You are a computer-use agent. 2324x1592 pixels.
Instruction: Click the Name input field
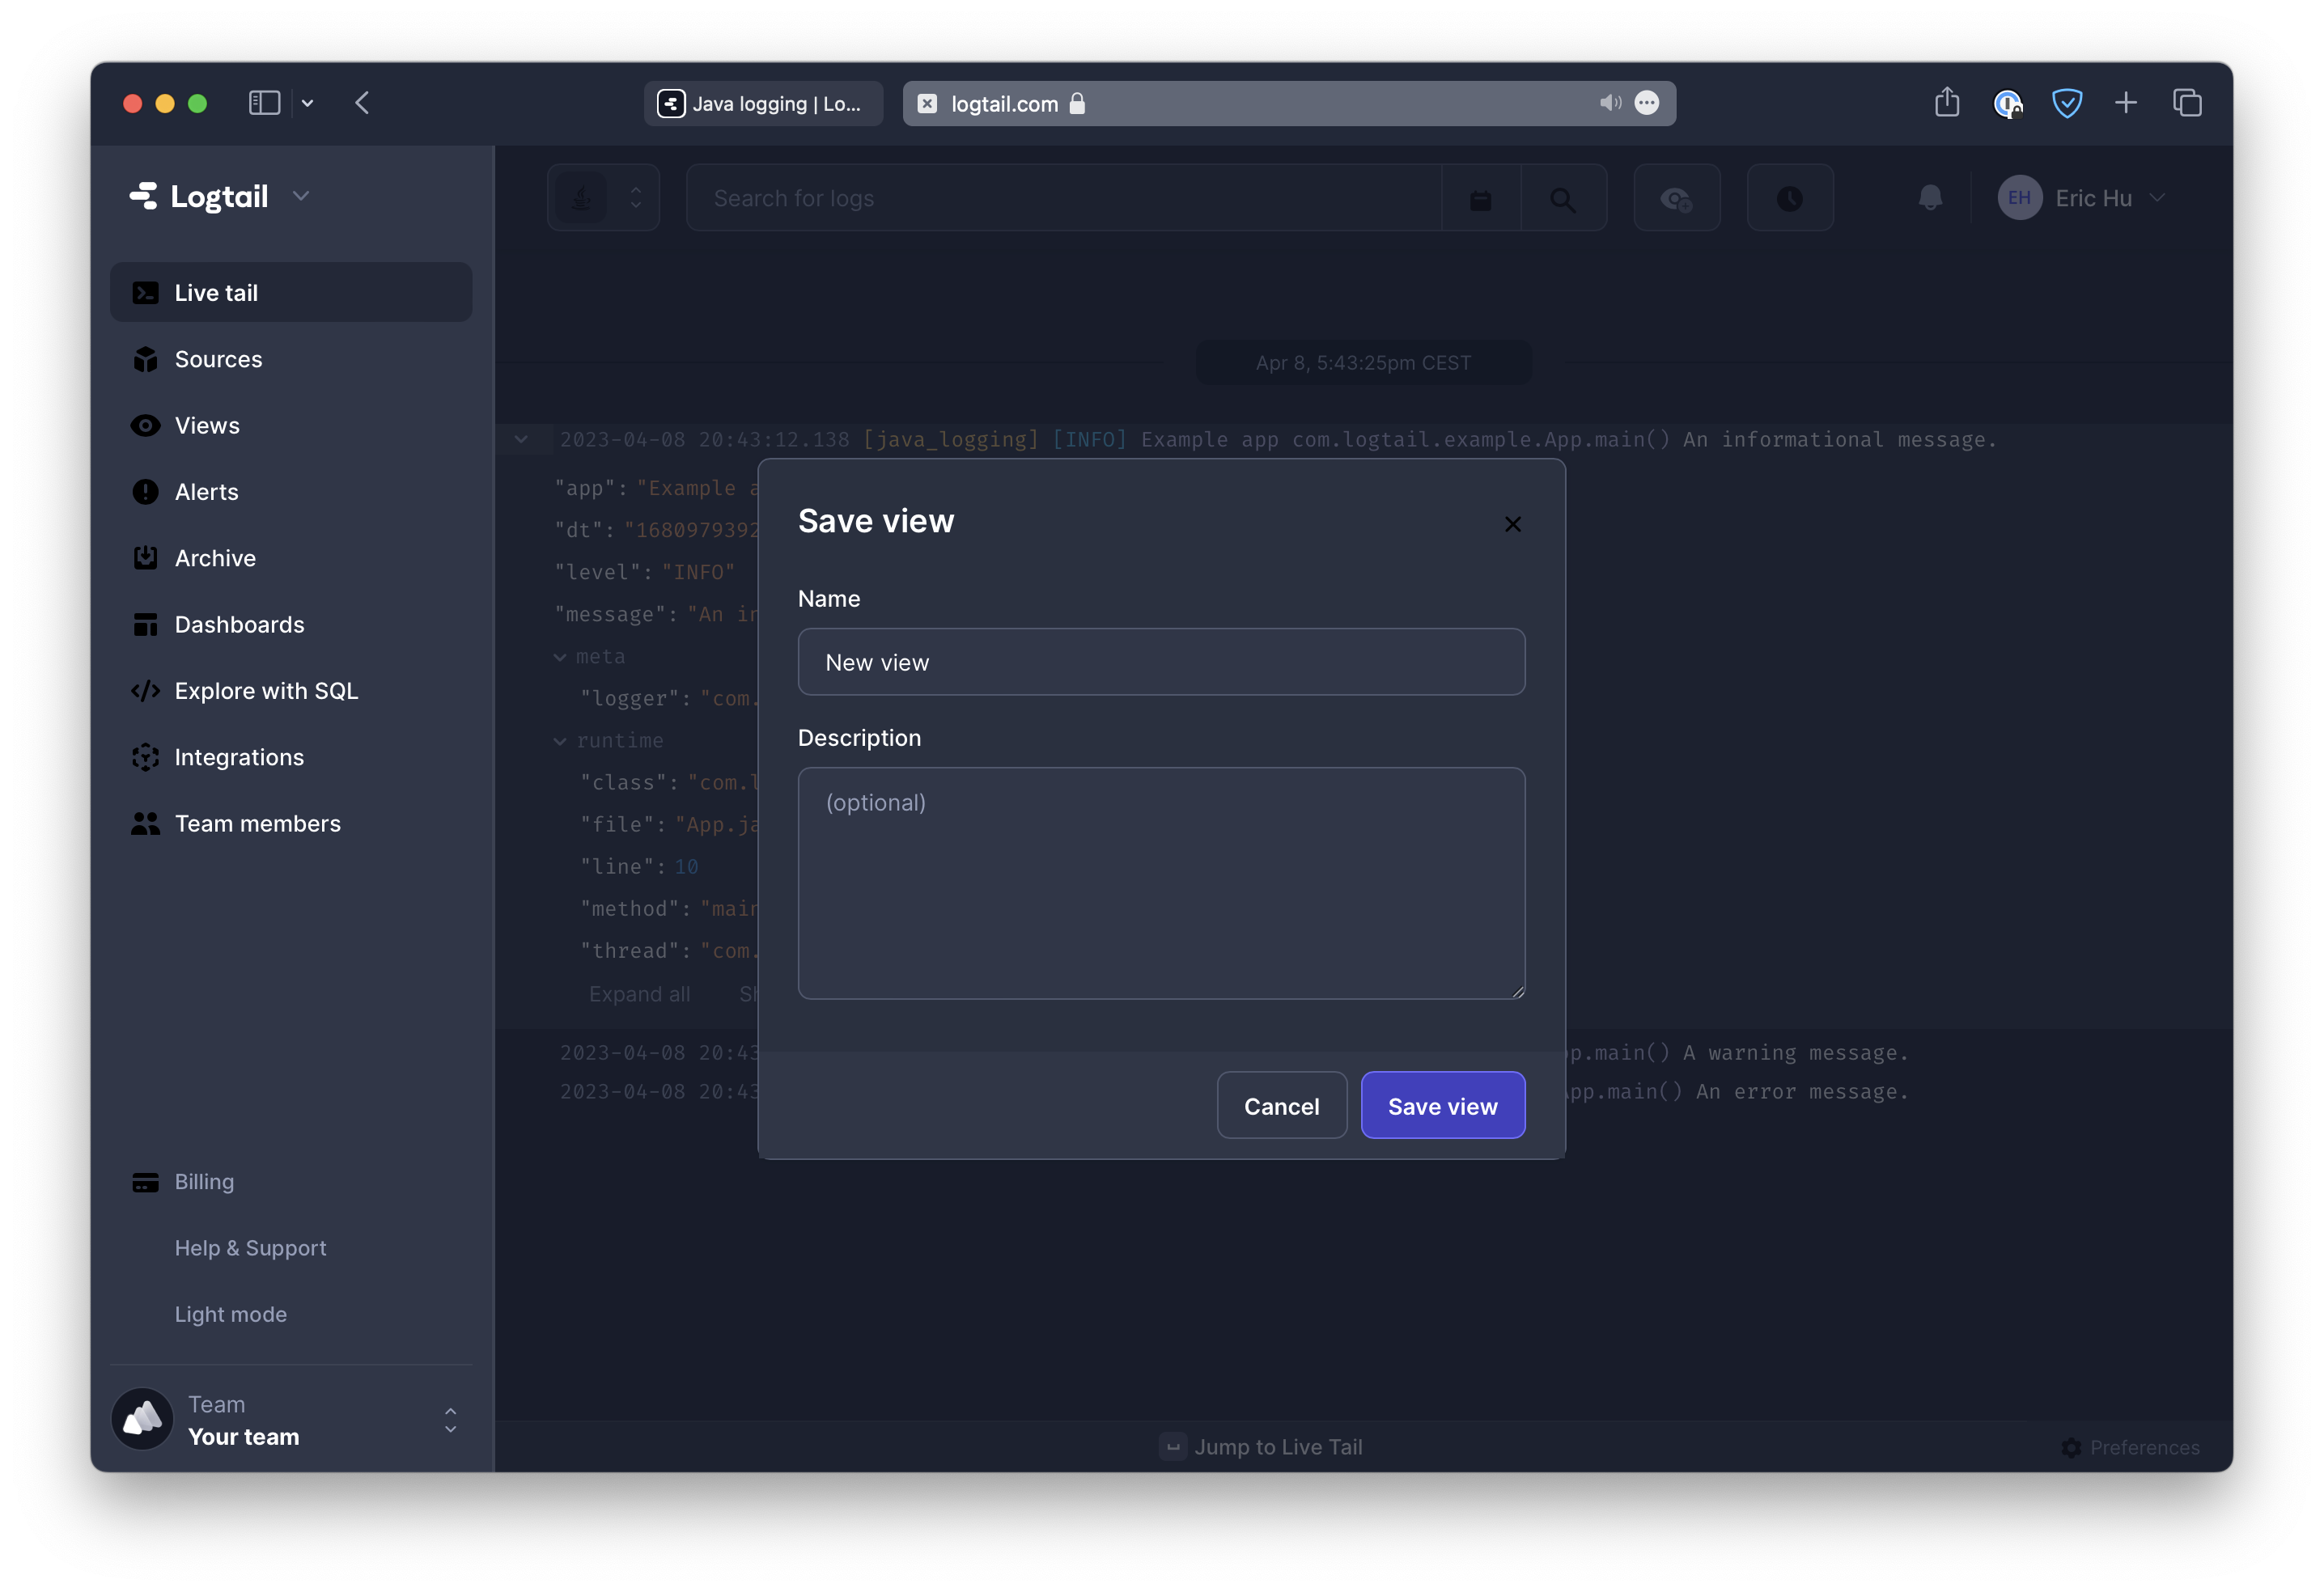(x=1161, y=662)
